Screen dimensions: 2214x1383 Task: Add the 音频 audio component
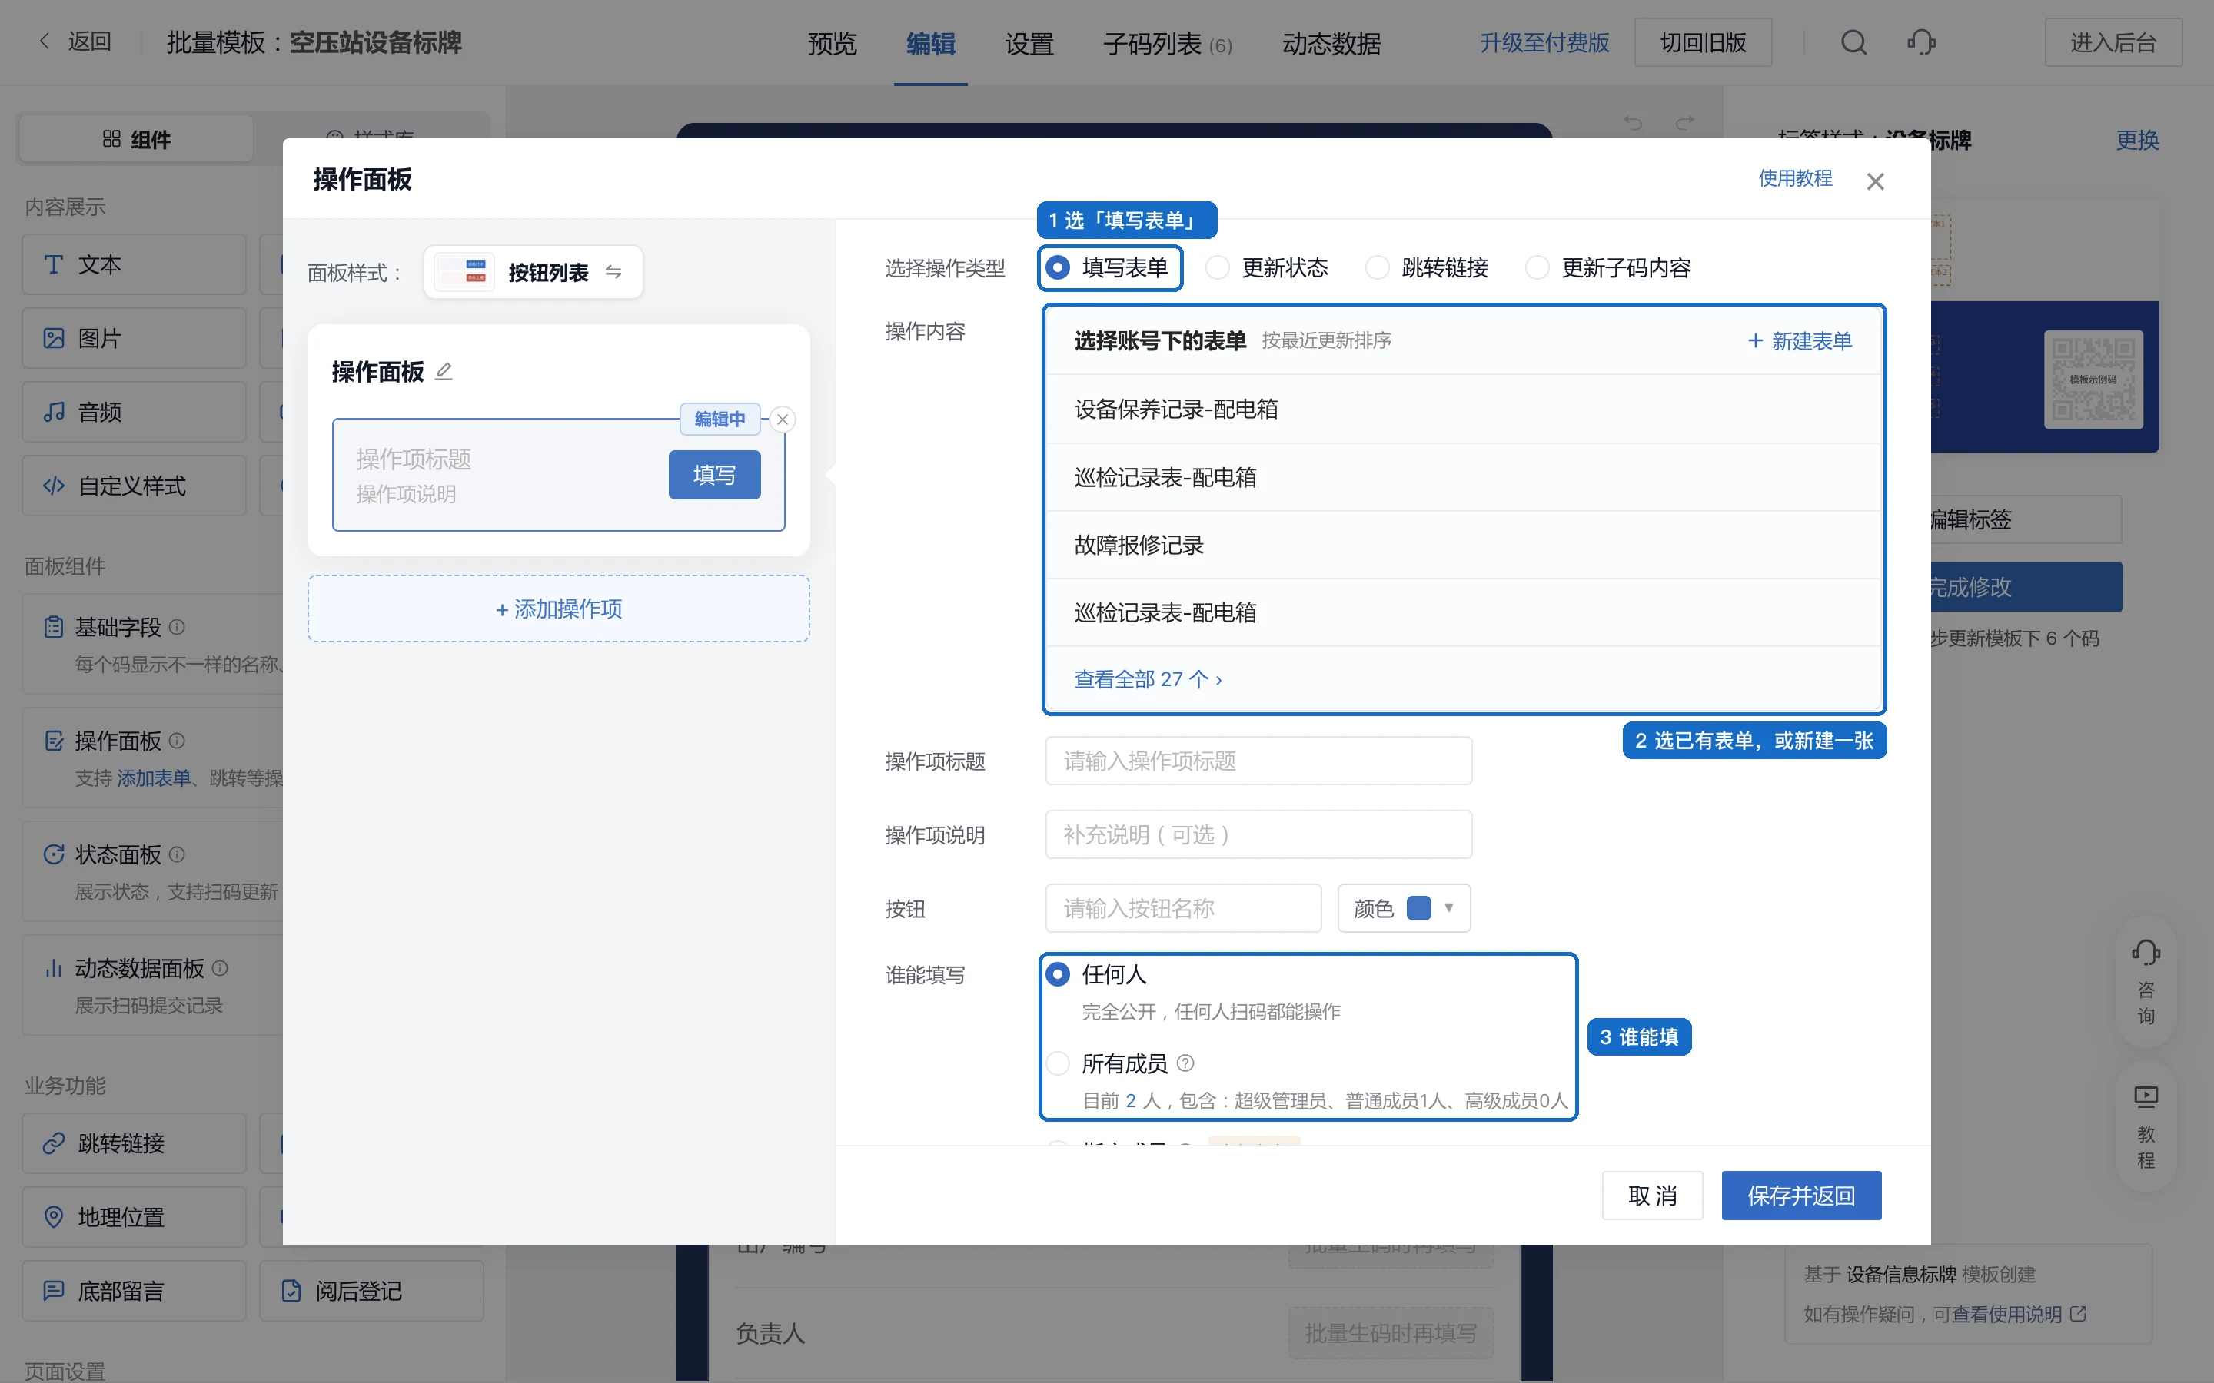pos(135,412)
